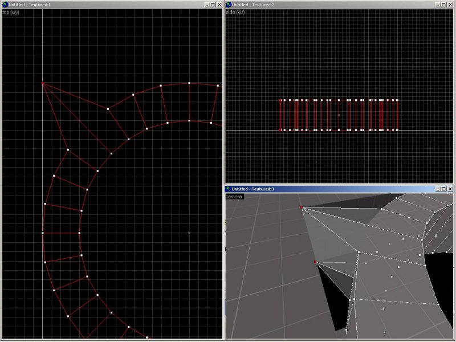Maximize the side (x/z) viewport window
Screen dimensions: 456x342
[x=443, y=5]
